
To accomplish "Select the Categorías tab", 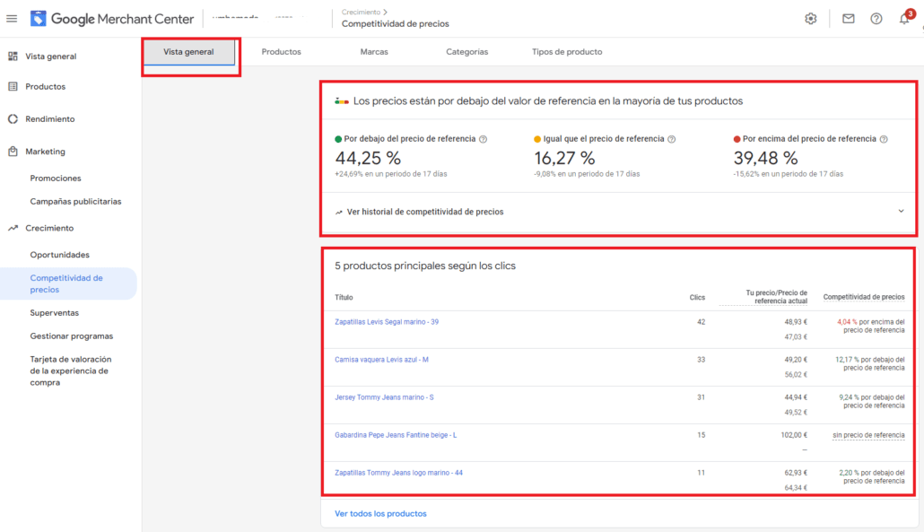I will pyautogui.click(x=466, y=52).
